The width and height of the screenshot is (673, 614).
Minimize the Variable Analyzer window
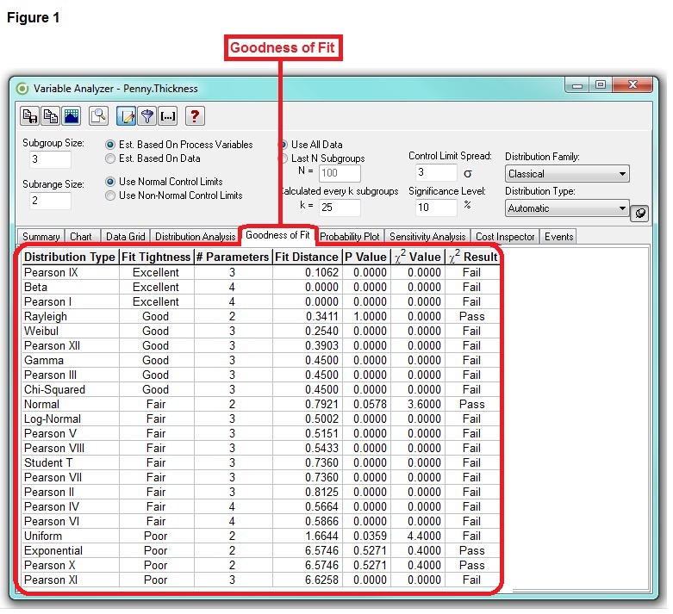(577, 85)
